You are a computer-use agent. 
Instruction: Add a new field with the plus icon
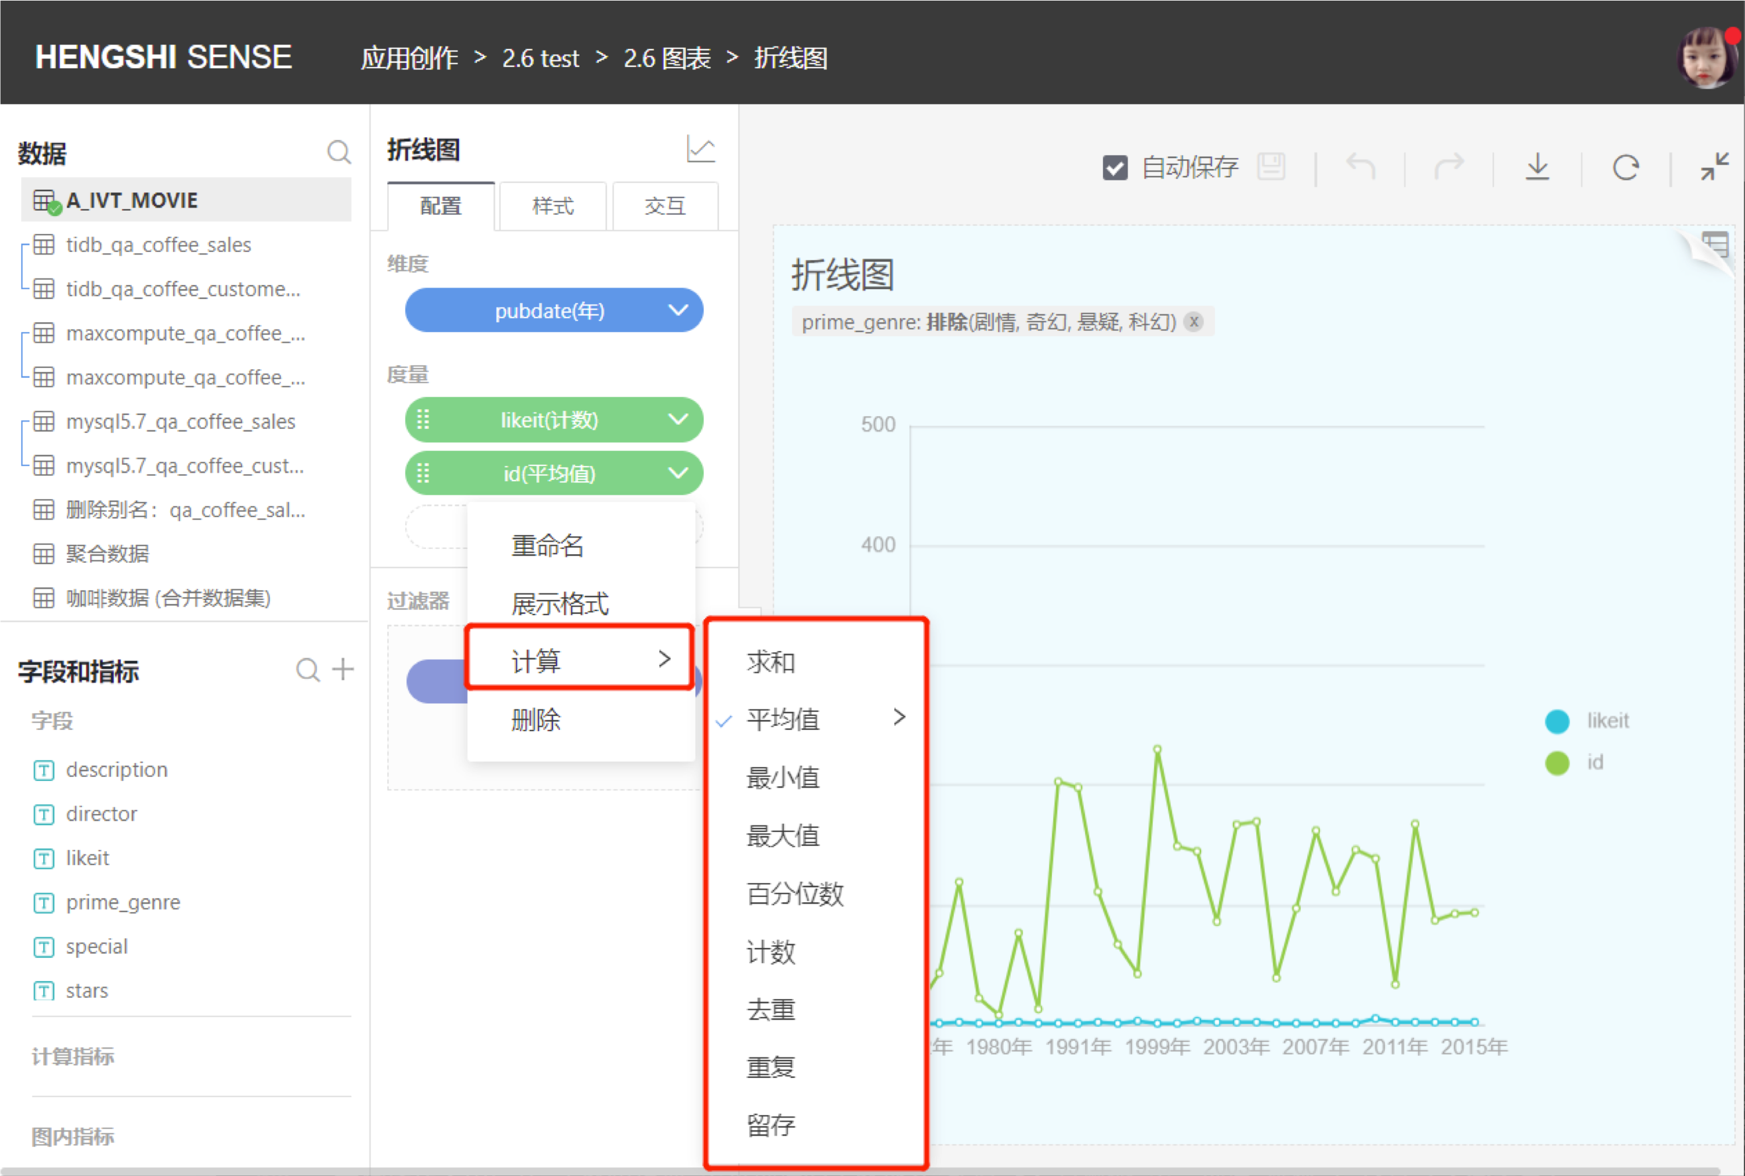[x=343, y=668]
